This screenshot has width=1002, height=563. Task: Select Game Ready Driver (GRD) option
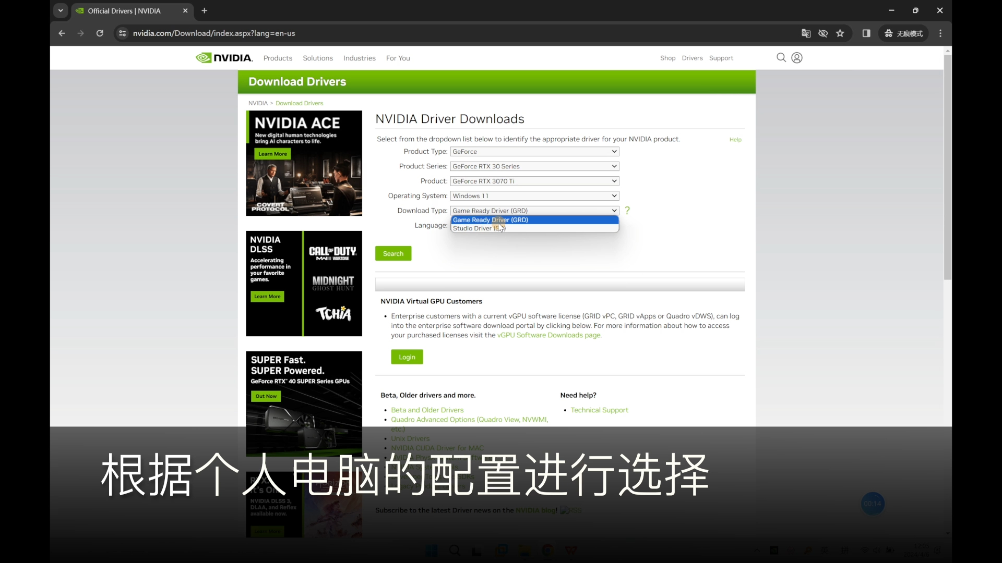pyautogui.click(x=534, y=220)
